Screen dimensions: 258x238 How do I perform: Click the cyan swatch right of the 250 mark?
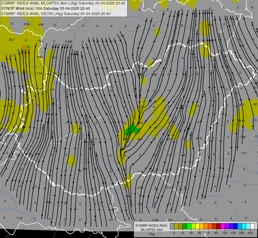pos(244,226)
